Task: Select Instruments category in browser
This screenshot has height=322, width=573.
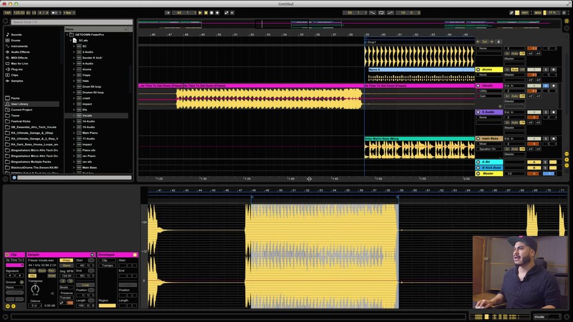Action: (19, 47)
